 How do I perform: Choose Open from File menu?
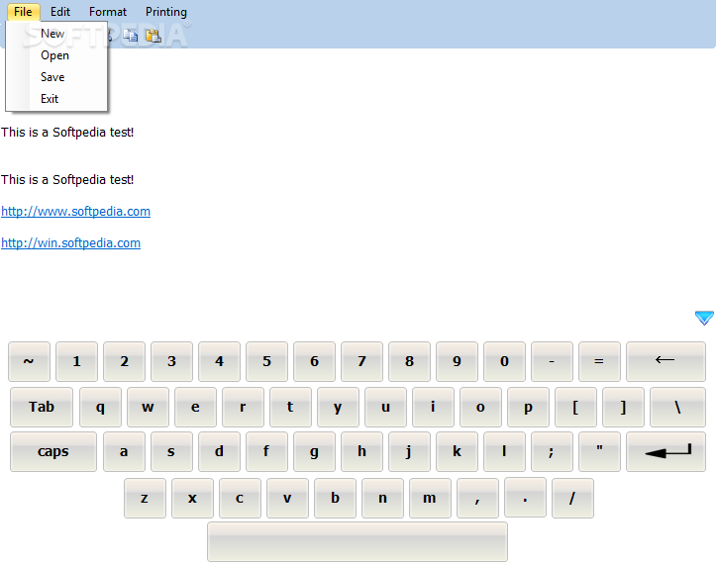coord(56,55)
